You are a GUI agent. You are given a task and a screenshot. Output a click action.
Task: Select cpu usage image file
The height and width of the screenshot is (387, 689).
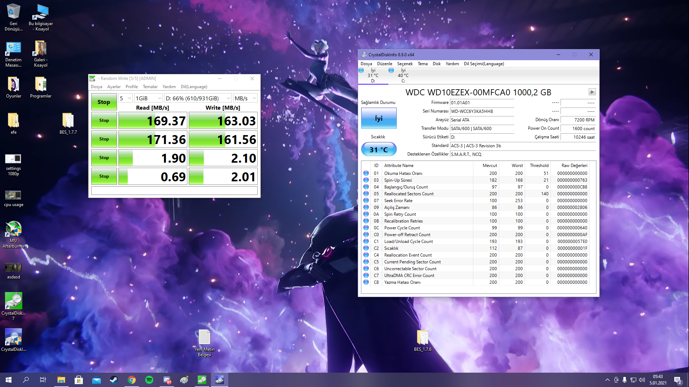pyautogui.click(x=13, y=198)
